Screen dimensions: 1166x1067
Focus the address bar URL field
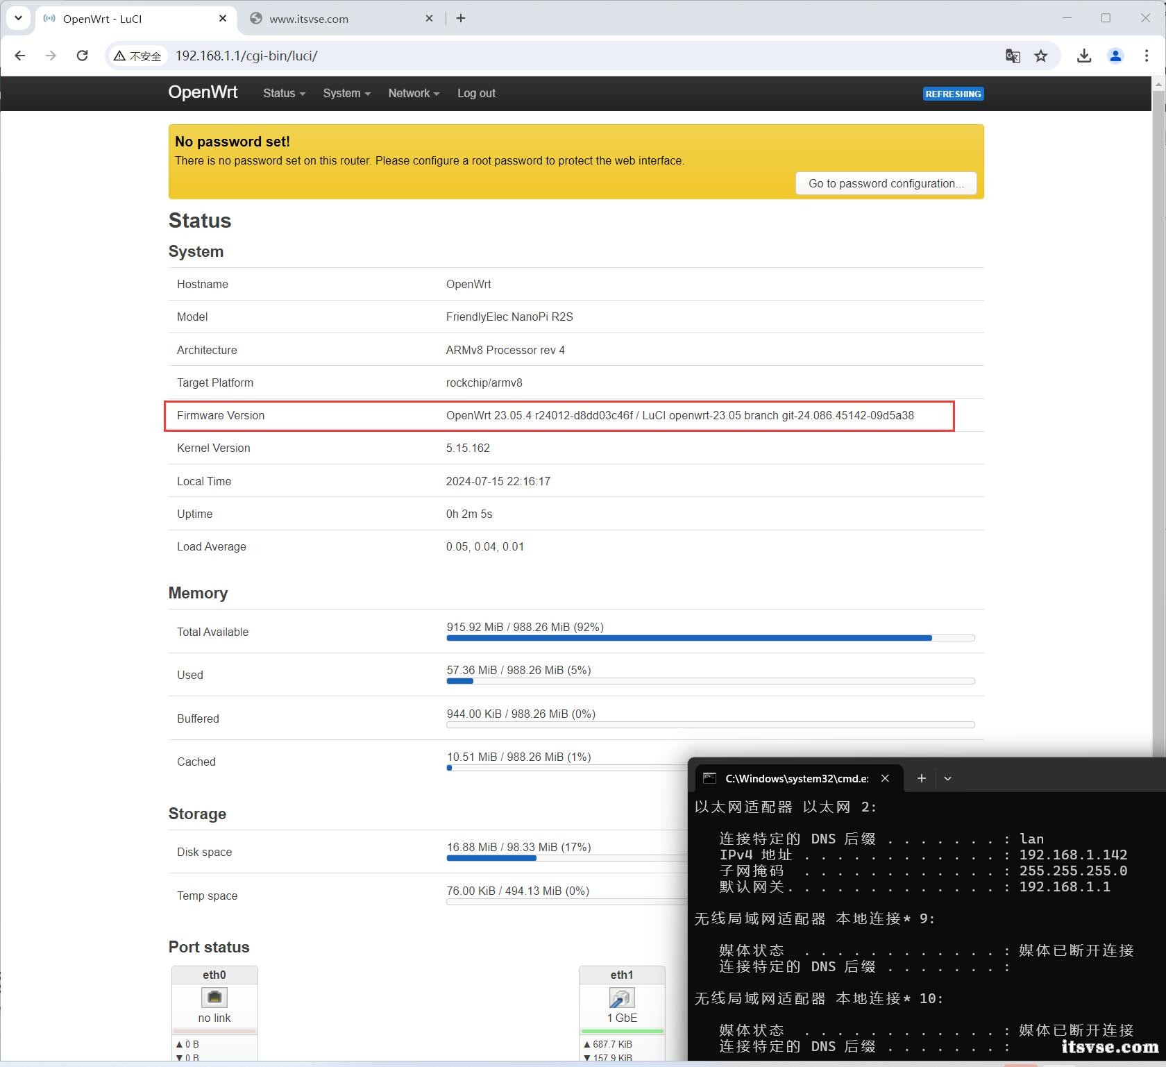(583, 56)
